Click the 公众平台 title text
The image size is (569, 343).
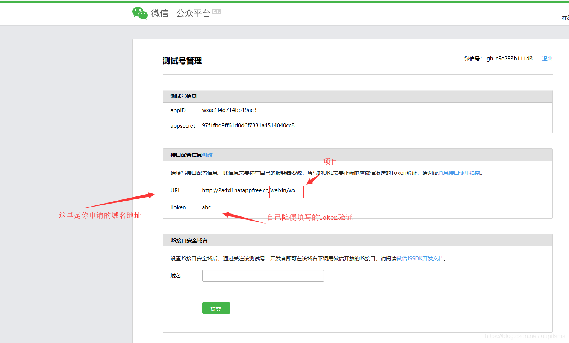point(193,14)
